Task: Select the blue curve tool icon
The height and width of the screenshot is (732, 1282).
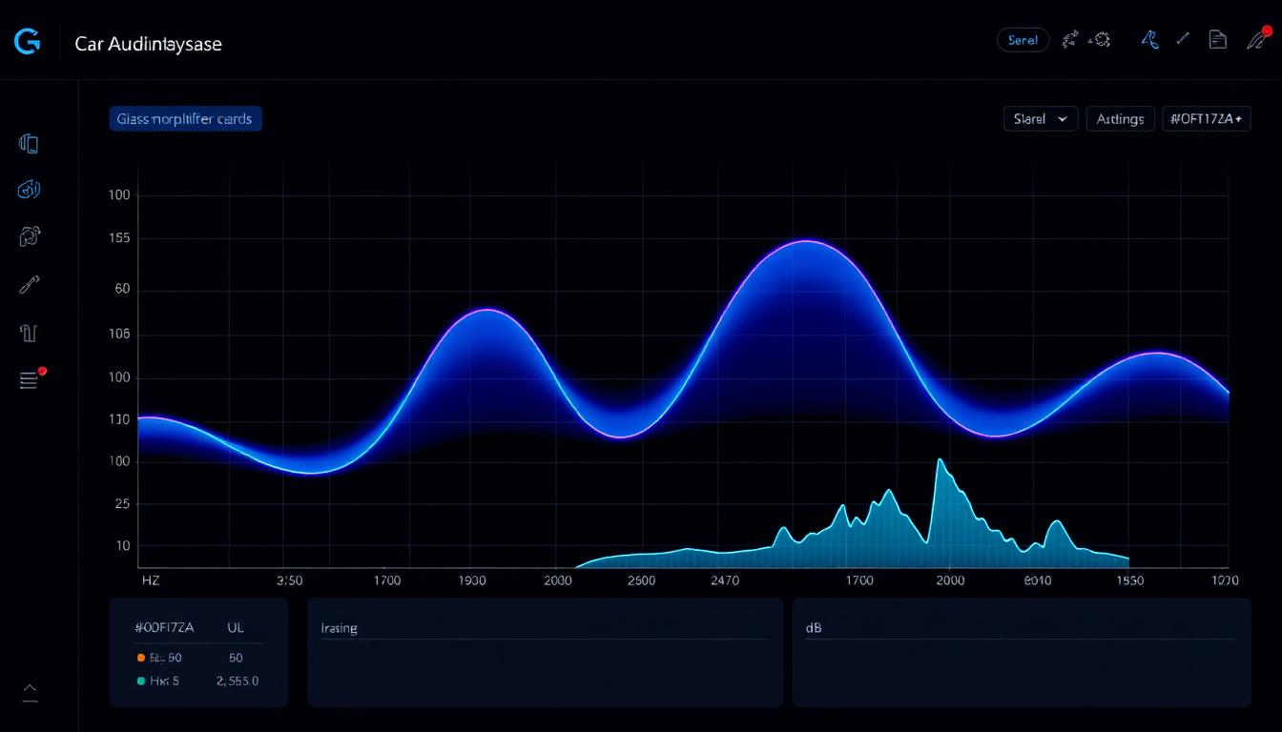Action: (x=1150, y=39)
